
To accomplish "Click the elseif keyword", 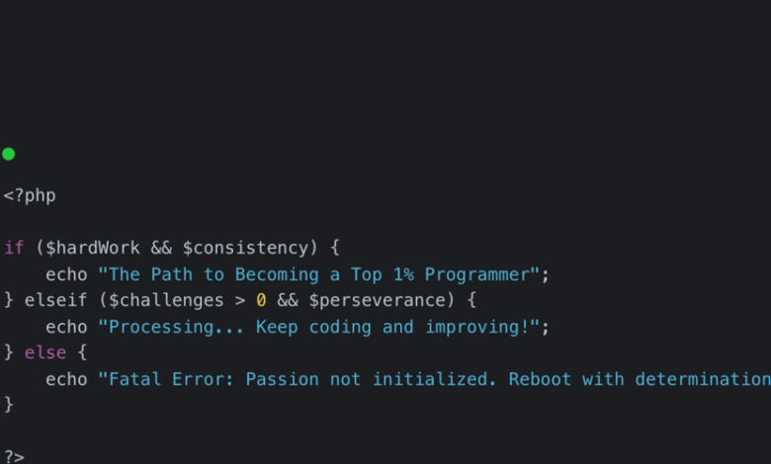I will pos(55,300).
